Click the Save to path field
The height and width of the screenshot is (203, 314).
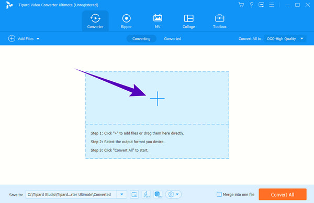(x=71, y=195)
